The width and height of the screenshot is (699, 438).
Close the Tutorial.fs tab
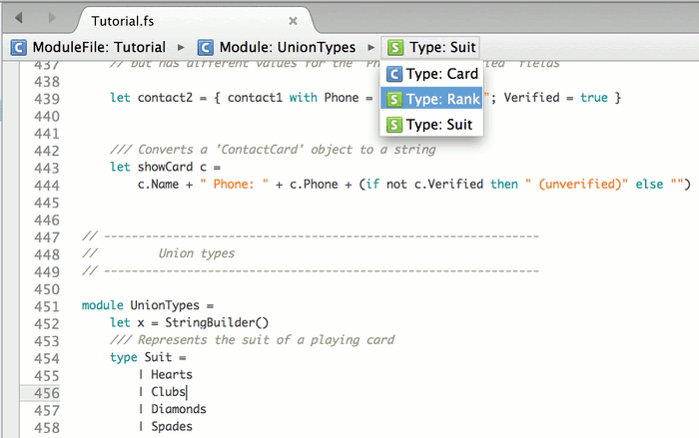click(293, 21)
